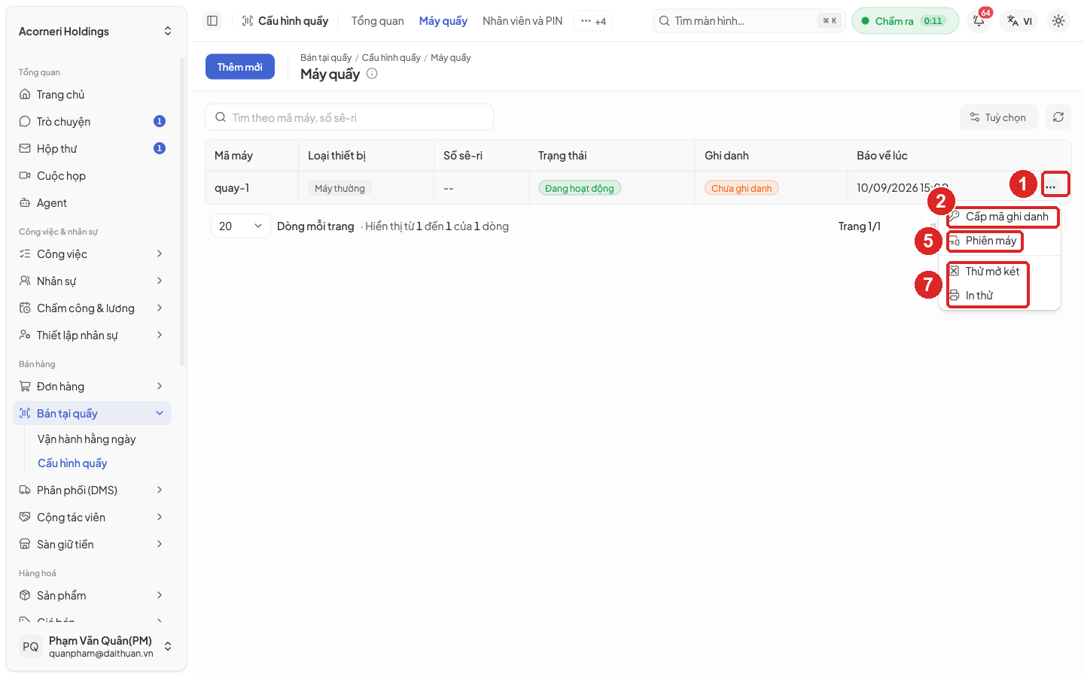
Task: Click the Chấm ra clock-out timer
Action: click(906, 21)
